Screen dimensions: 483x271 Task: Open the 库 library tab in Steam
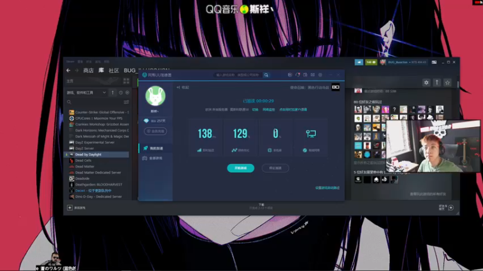tap(101, 70)
